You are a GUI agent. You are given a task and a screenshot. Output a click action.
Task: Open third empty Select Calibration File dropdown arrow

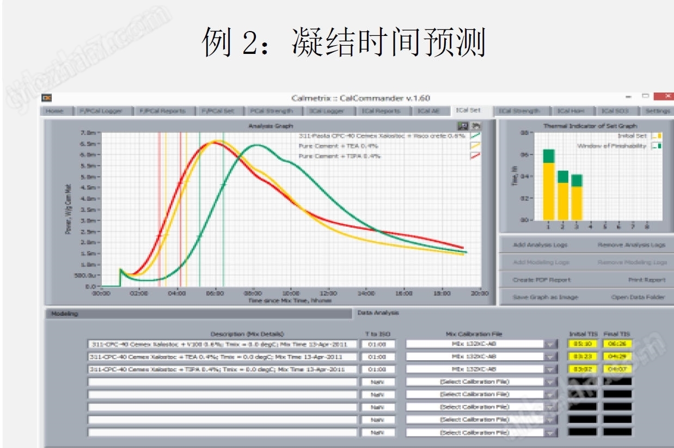(552, 407)
